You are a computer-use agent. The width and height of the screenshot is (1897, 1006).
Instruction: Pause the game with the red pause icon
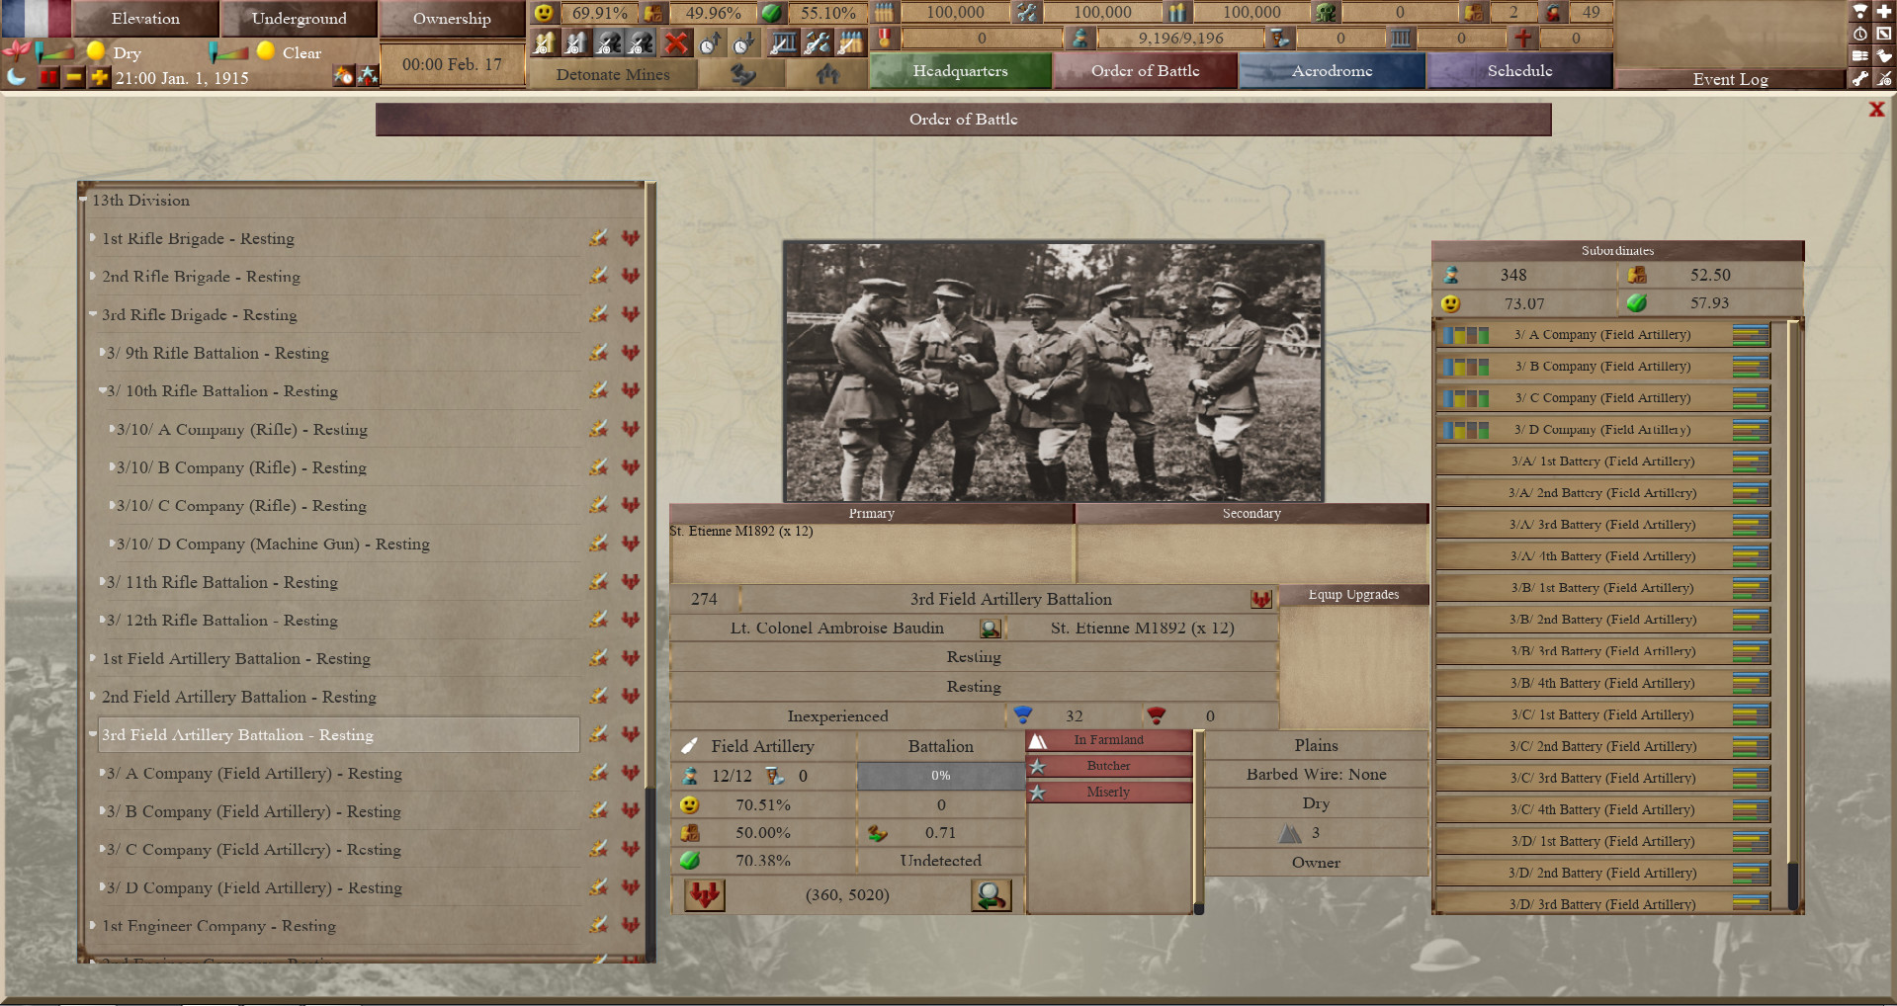48,77
